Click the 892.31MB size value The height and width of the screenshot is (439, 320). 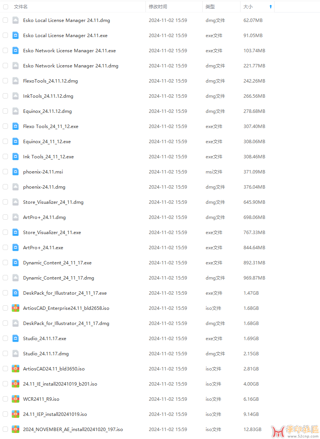pyautogui.click(x=254, y=263)
